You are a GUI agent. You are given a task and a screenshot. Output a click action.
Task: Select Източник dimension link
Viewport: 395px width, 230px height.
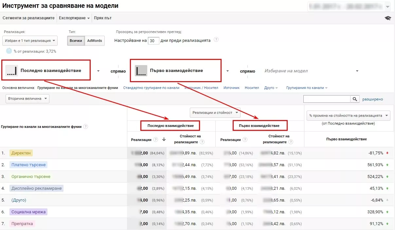231,88
